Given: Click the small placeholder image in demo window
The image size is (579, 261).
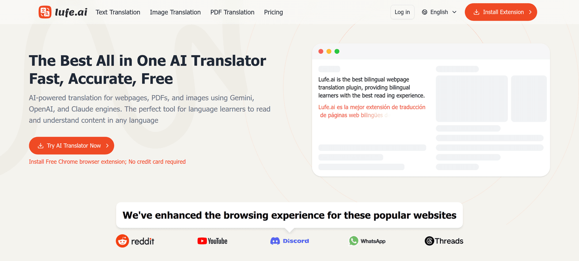Looking at the screenshot, I should point(529,98).
